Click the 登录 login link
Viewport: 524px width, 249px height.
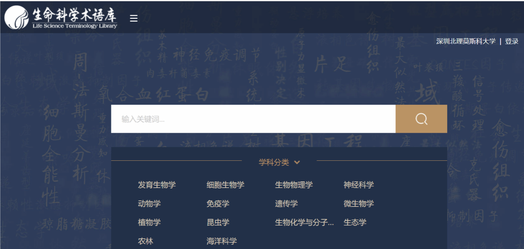click(512, 41)
